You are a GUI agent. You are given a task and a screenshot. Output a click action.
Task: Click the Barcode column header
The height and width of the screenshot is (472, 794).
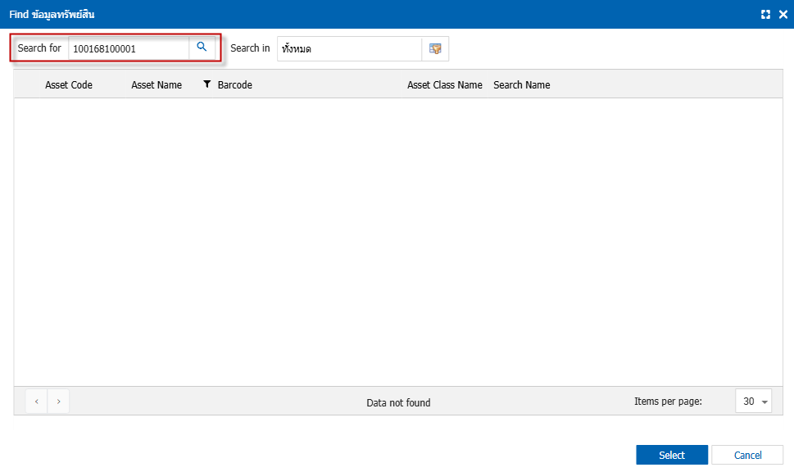(235, 85)
